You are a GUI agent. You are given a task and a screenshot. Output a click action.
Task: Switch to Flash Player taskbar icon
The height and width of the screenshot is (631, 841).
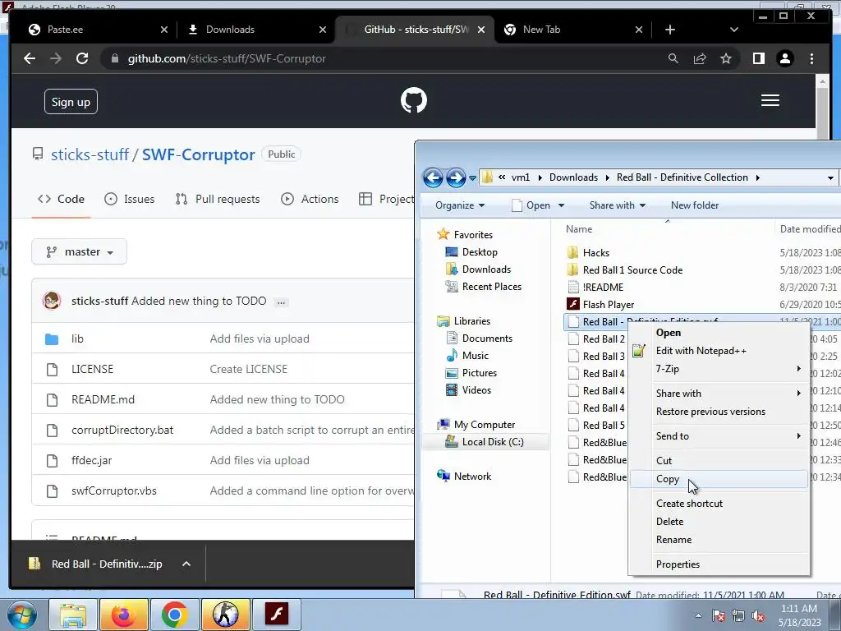(x=277, y=615)
